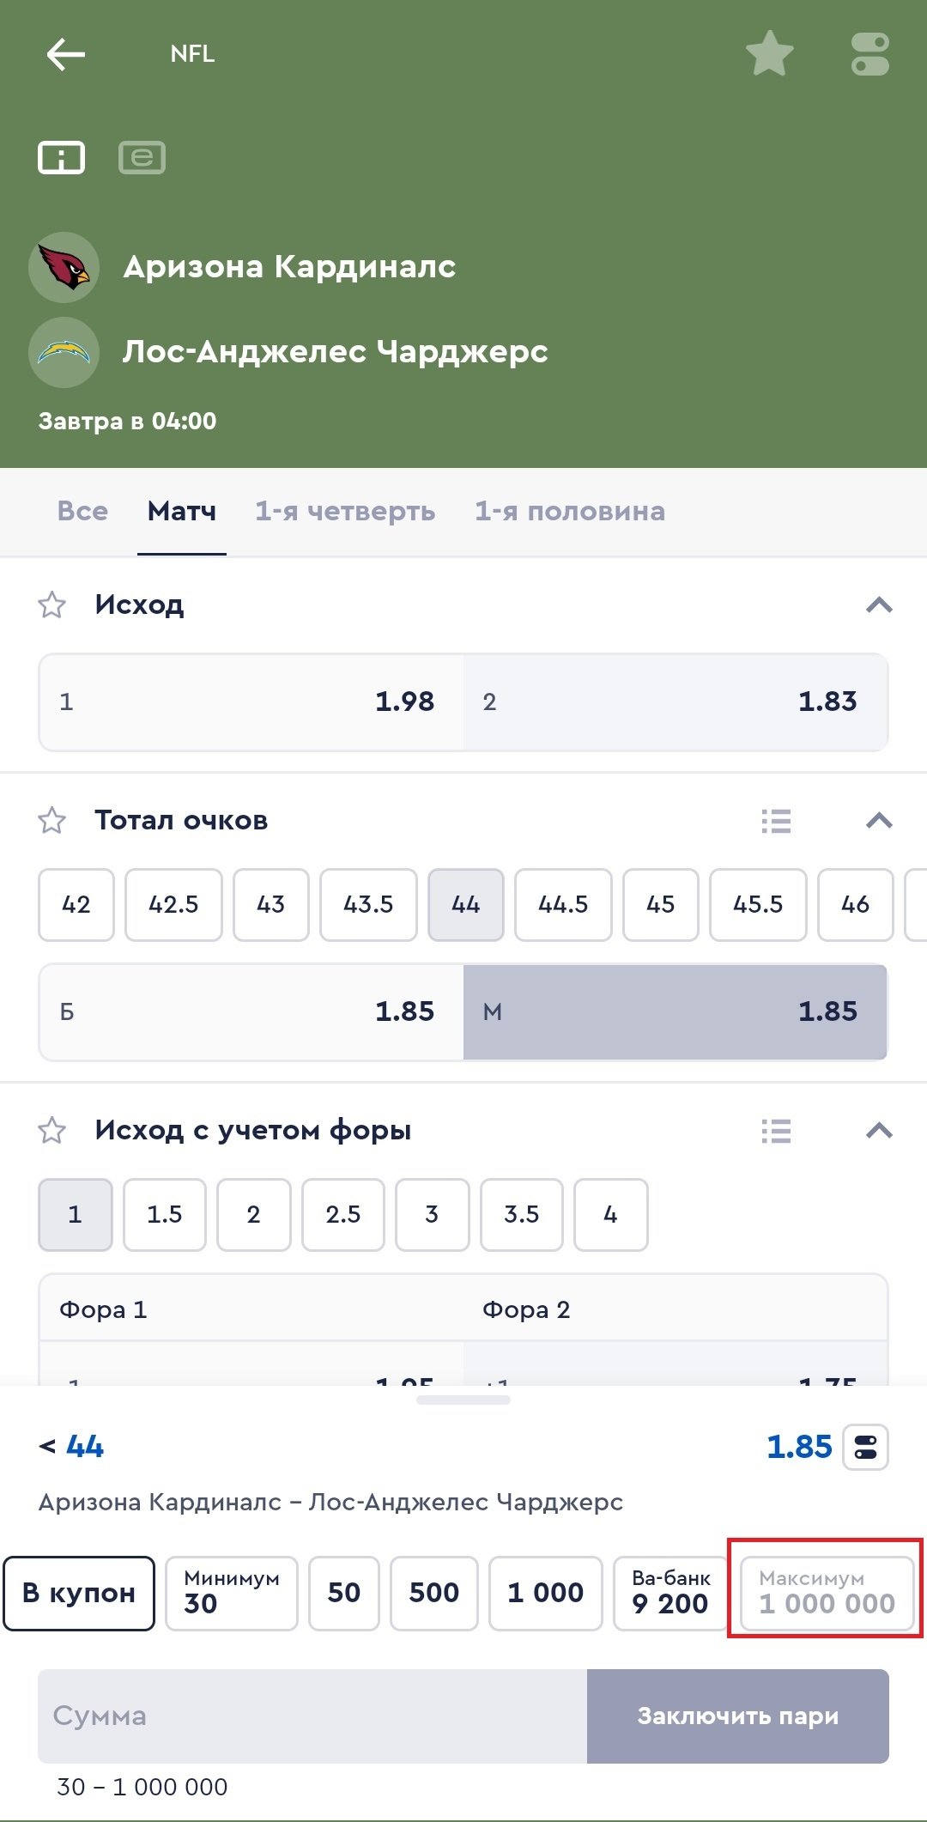Viewport: 927px width, 1822px height.
Task: Favorite the Исход market star
Action: click(52, 605)
